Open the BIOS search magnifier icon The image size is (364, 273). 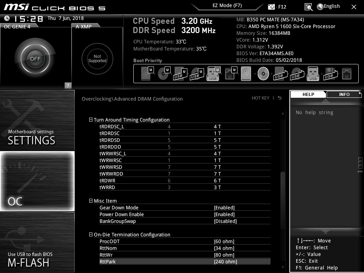pos(308,7)
